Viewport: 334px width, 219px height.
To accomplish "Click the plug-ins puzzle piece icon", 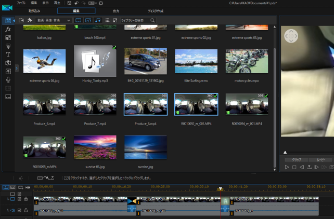I will coord(30,20).
